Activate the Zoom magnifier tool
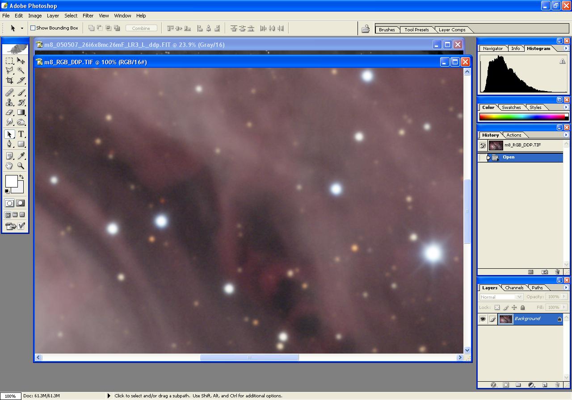This screenshot has width=572, height=400. coord(21,166)
